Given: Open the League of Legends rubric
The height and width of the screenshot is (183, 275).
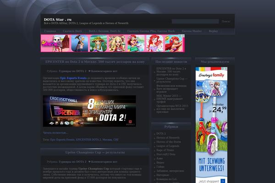Looking at the screenshot, I should pyautogui.click(x=168, y=146).
